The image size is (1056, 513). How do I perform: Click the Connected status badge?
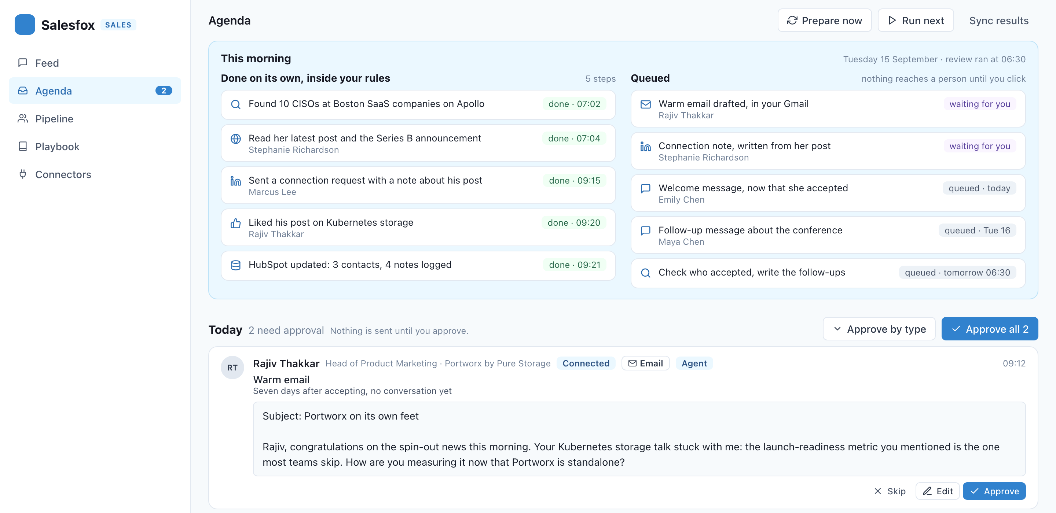point(586,363)
